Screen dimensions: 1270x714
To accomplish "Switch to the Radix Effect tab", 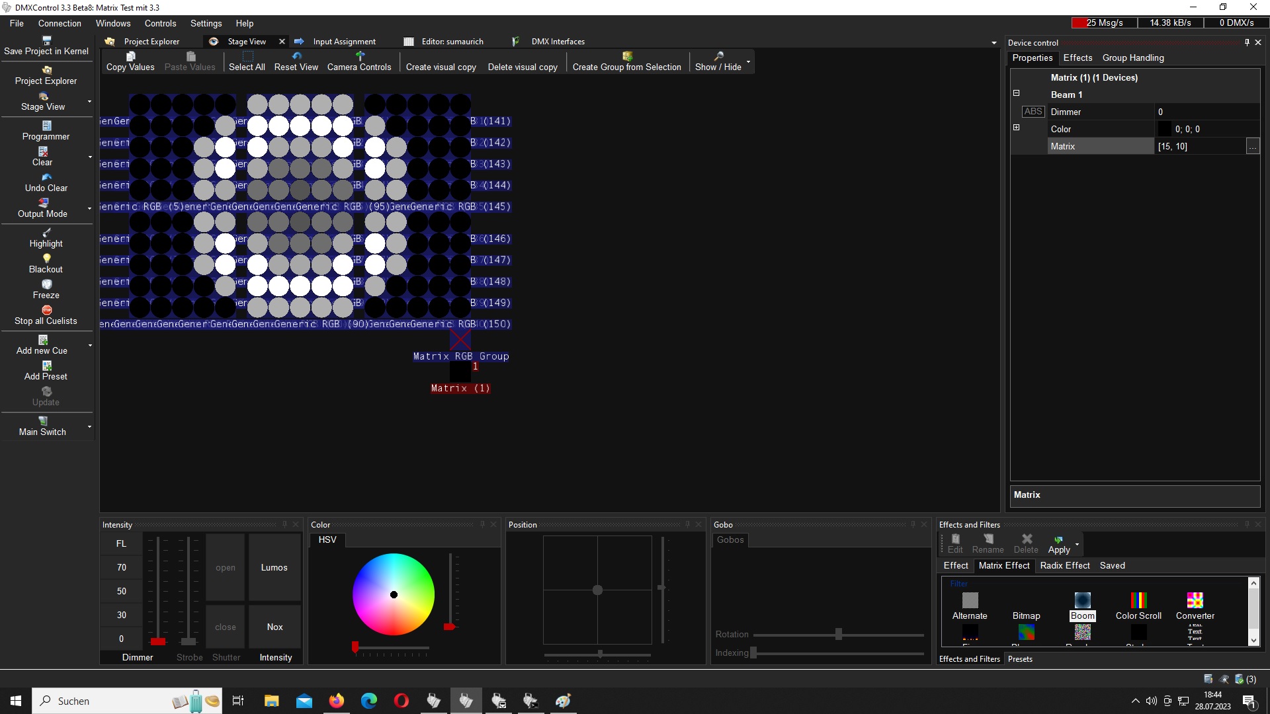I will (x=1064, y=565).
